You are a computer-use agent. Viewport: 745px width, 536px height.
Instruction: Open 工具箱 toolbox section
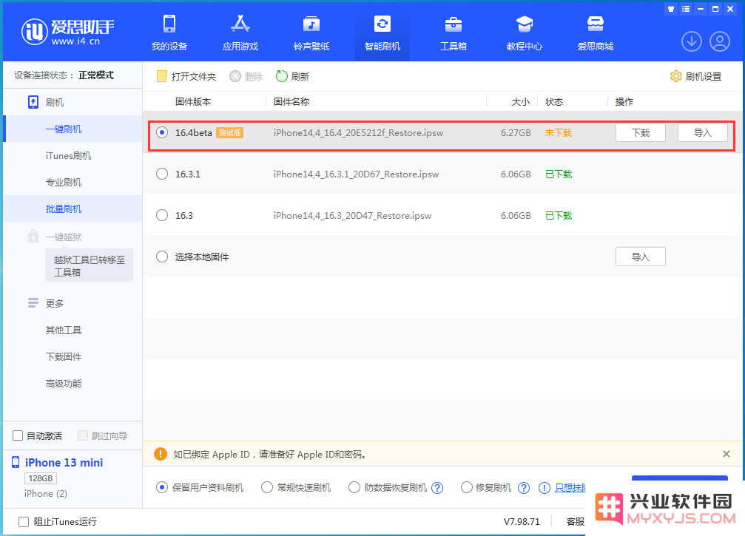tap(454, 33)
